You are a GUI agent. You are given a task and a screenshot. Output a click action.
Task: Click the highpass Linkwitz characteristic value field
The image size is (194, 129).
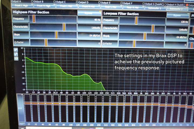tap(89, 28)
